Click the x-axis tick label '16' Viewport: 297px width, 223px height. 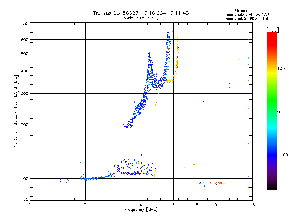(252, 205)
